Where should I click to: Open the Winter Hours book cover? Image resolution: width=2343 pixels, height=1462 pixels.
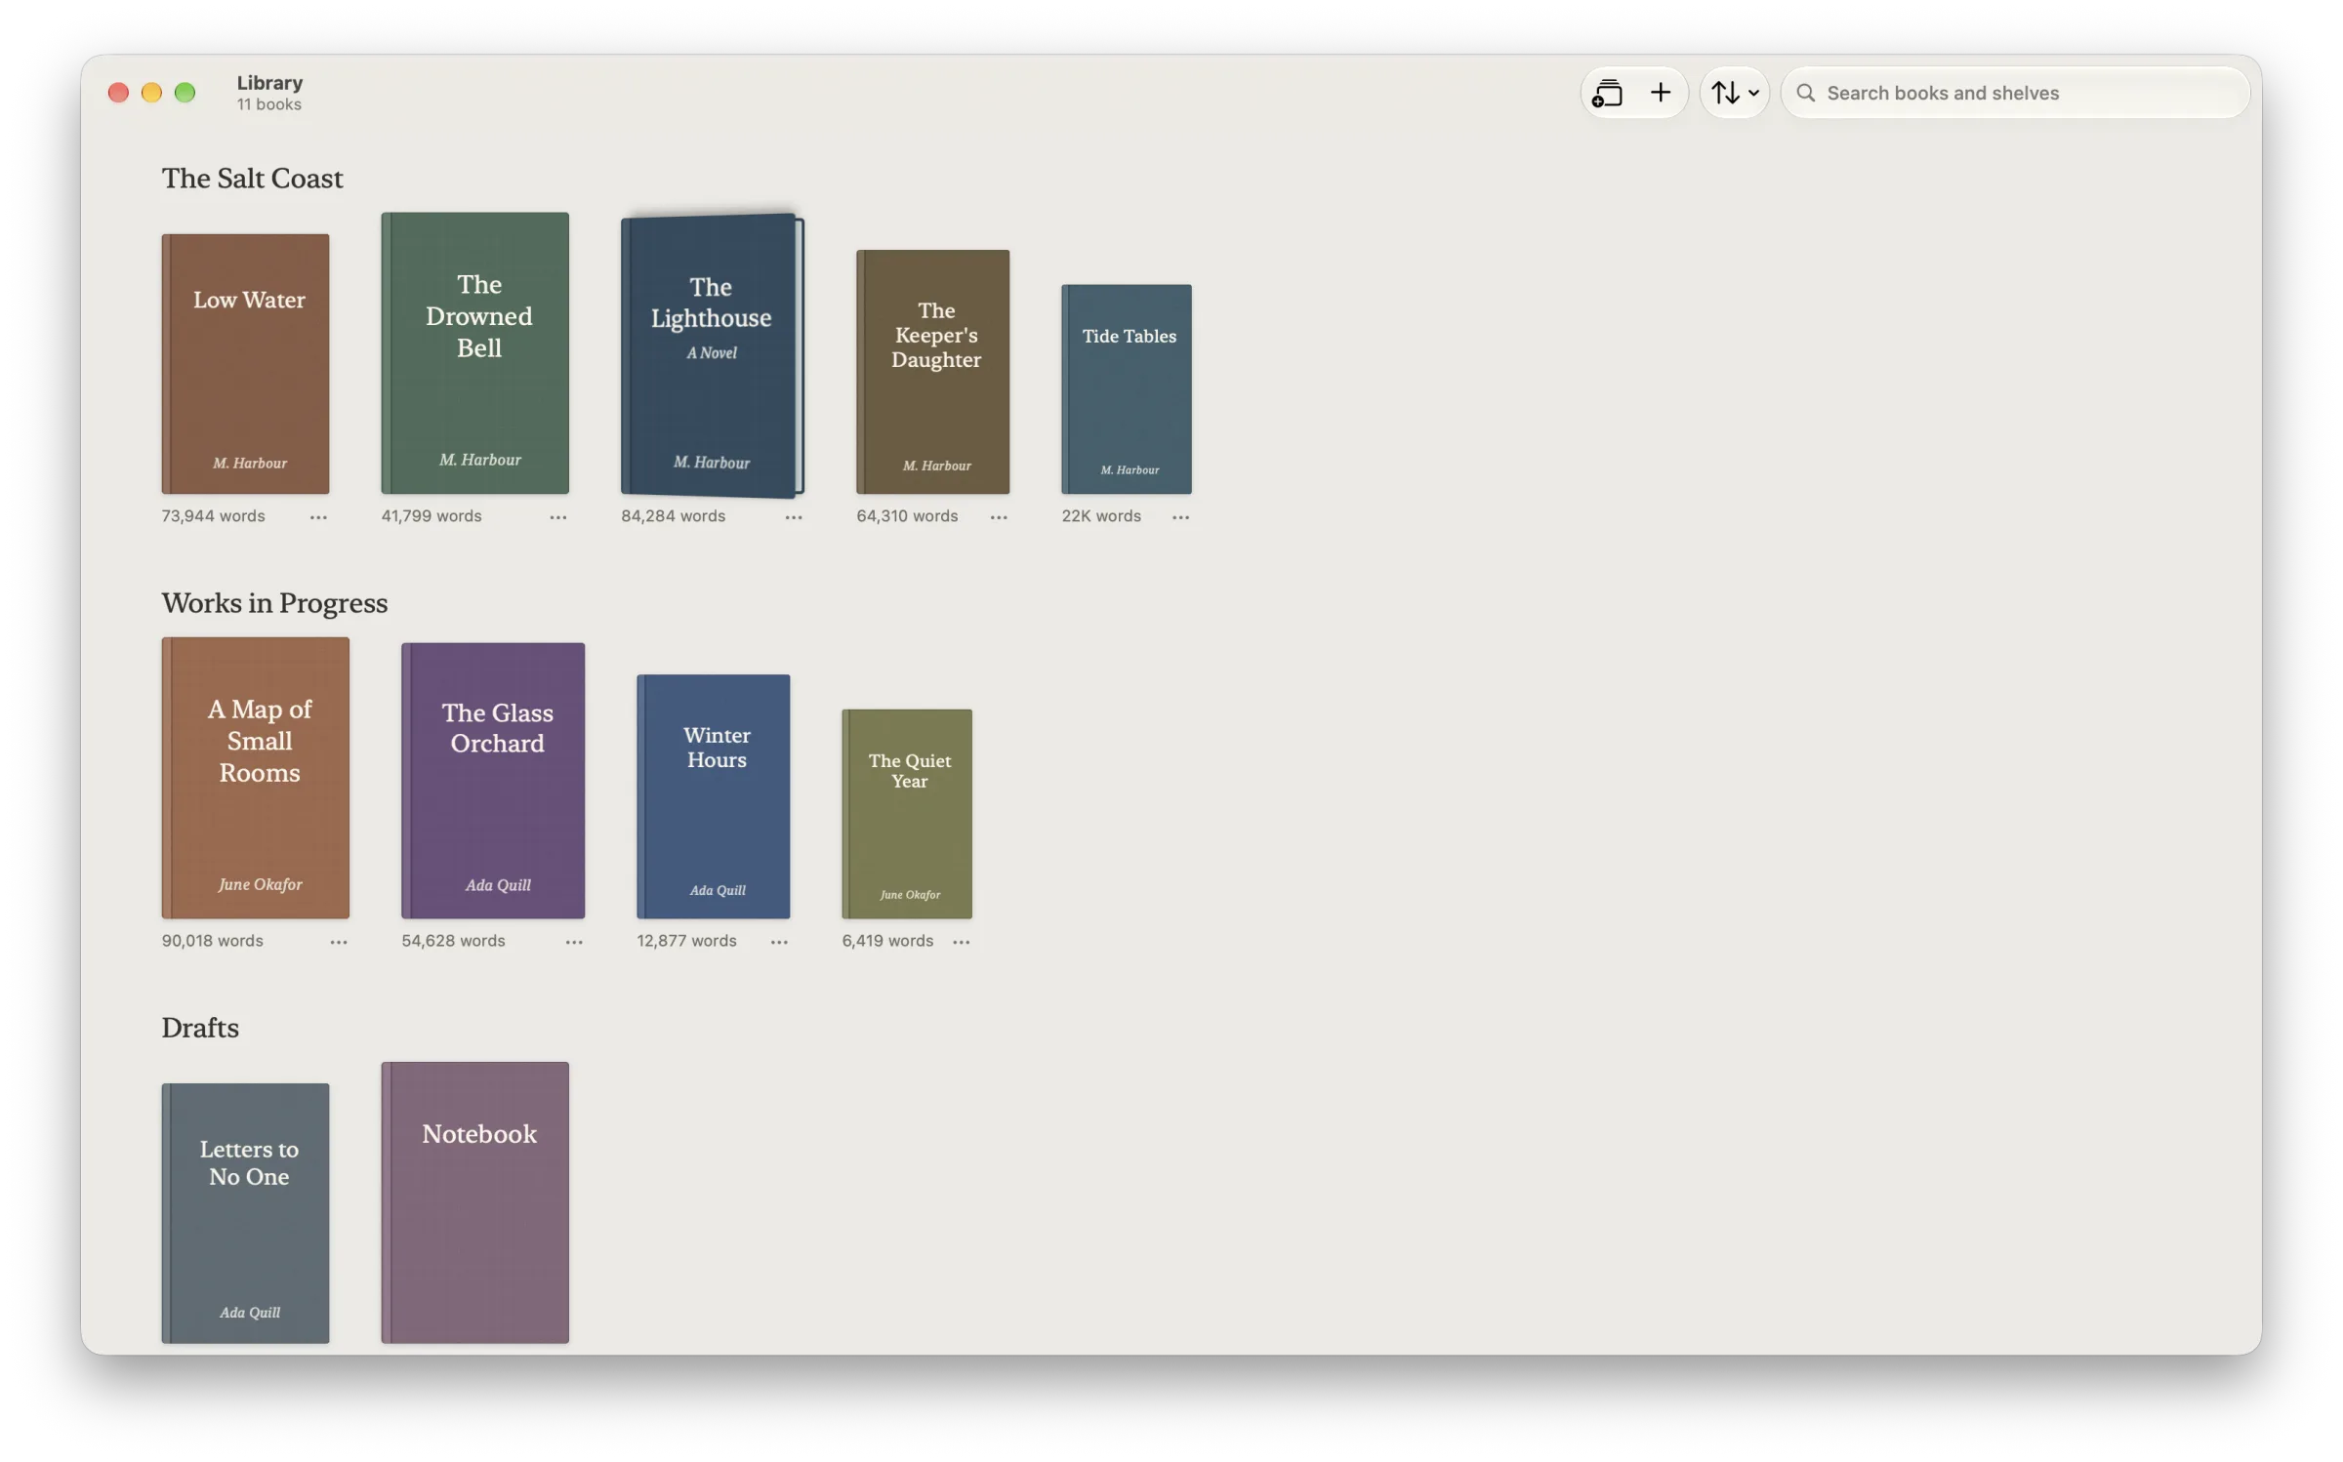(x=714, y=796)
